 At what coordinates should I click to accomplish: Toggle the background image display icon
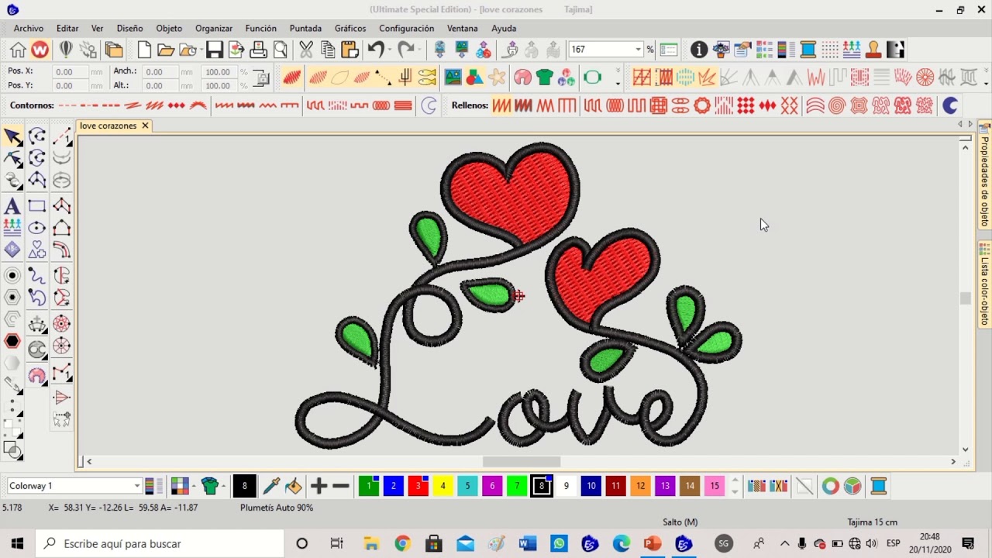pos(453,77)
